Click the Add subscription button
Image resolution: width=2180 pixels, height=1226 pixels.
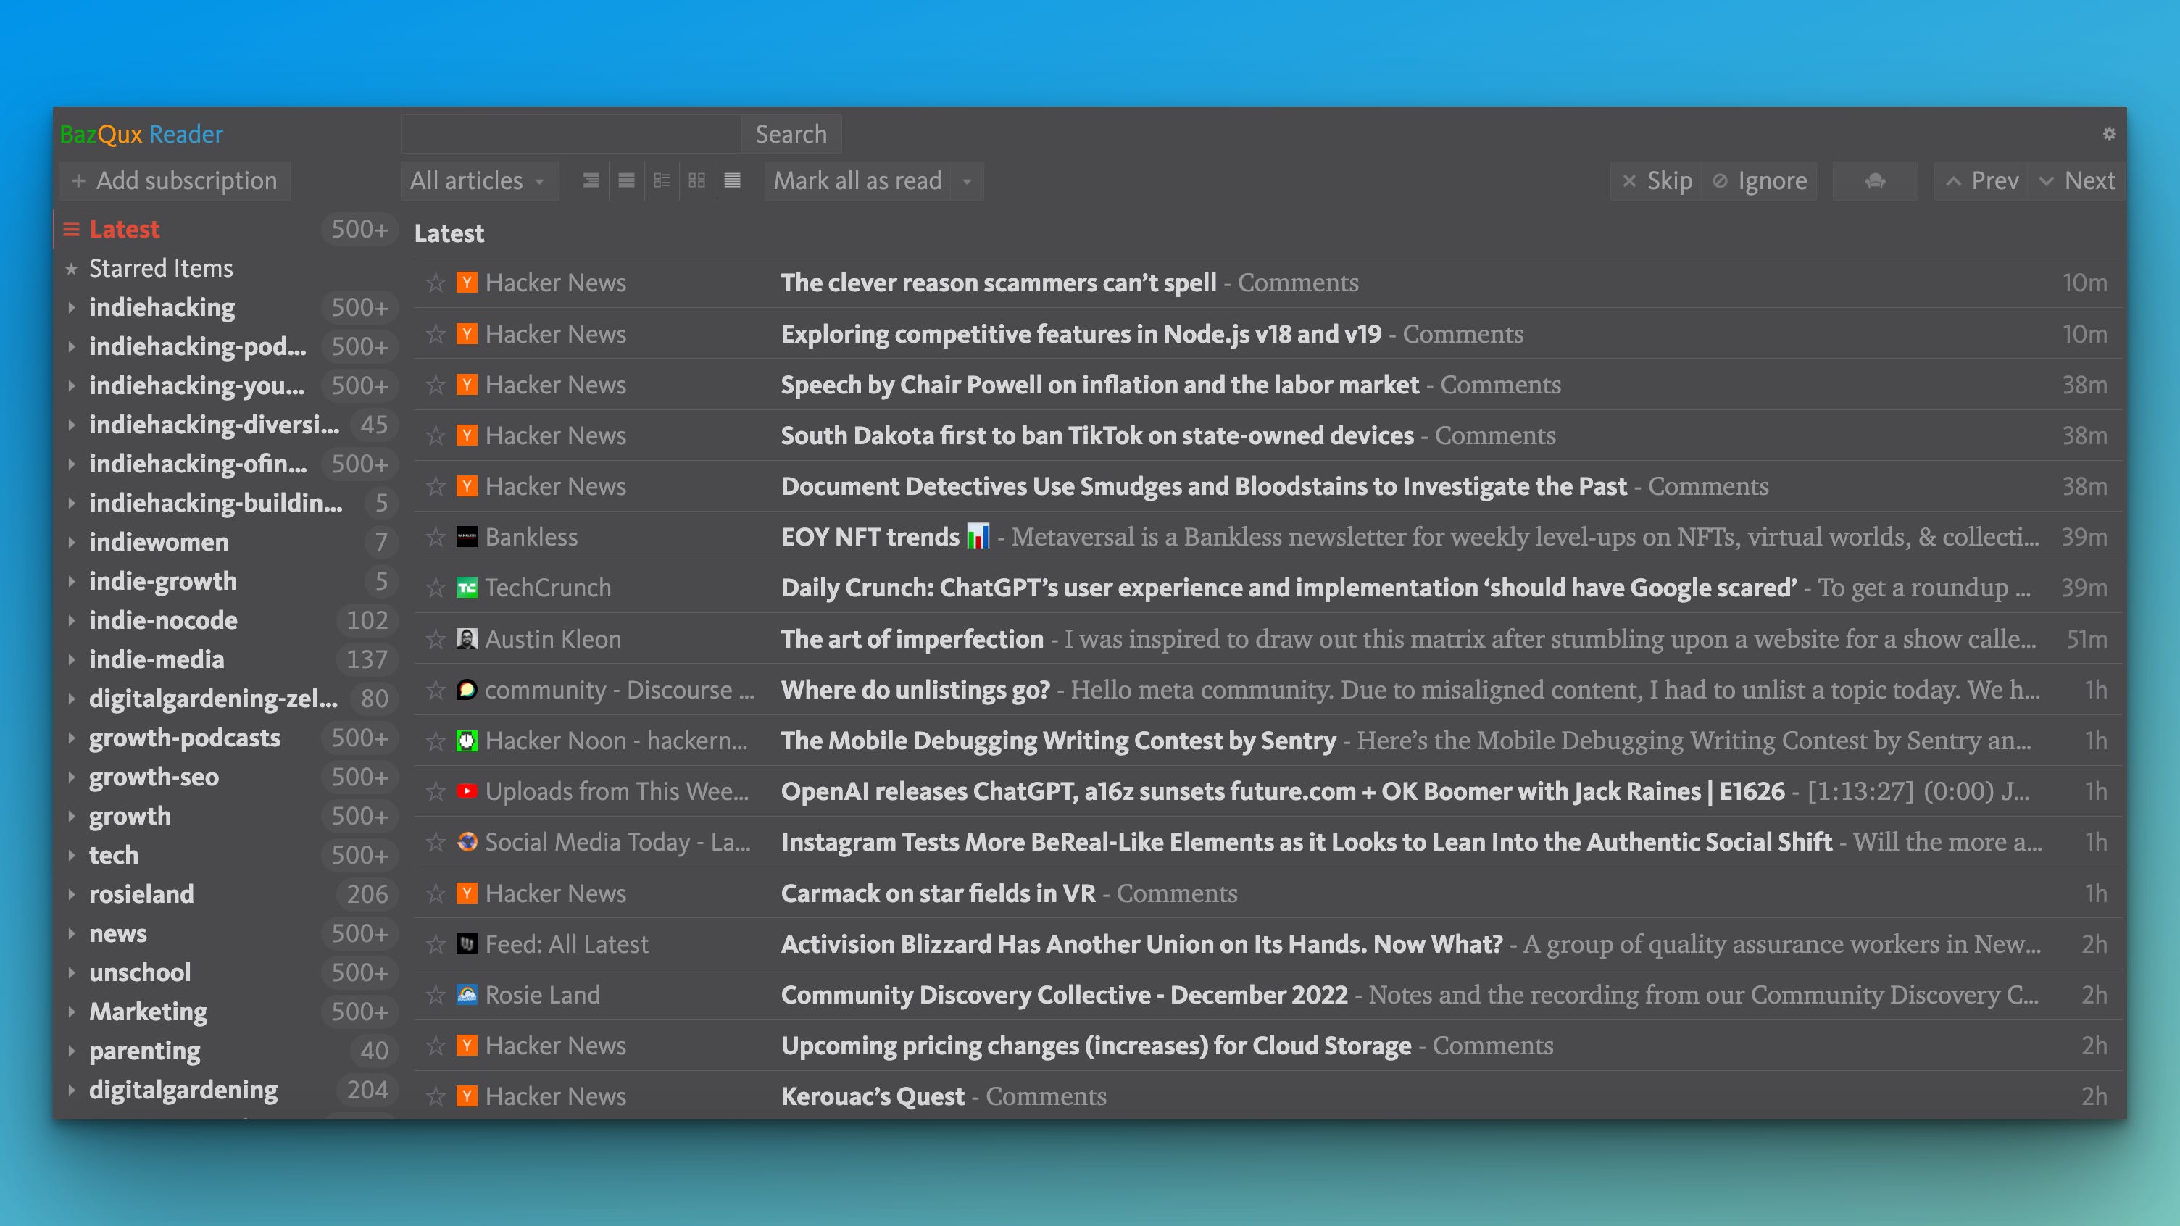[x=175, y=180]
